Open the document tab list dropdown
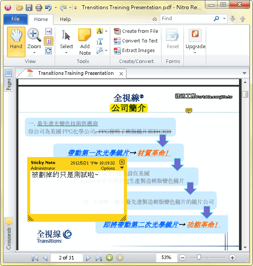Screen dimensions: 253x266 tap(244, 73)
